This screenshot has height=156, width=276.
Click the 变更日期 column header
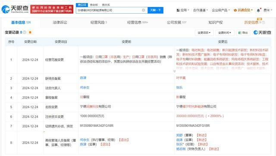pyautogui.click(x=30, y=42)
